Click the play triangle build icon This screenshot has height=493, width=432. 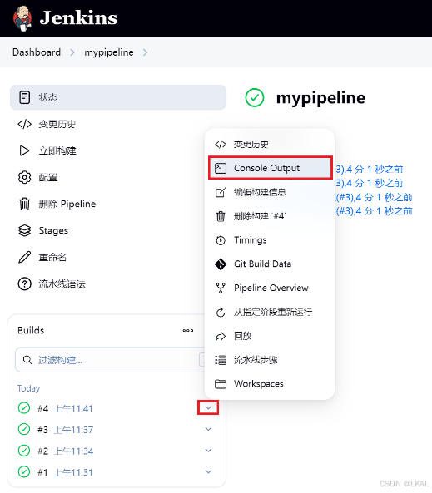[x=25, y=151]
